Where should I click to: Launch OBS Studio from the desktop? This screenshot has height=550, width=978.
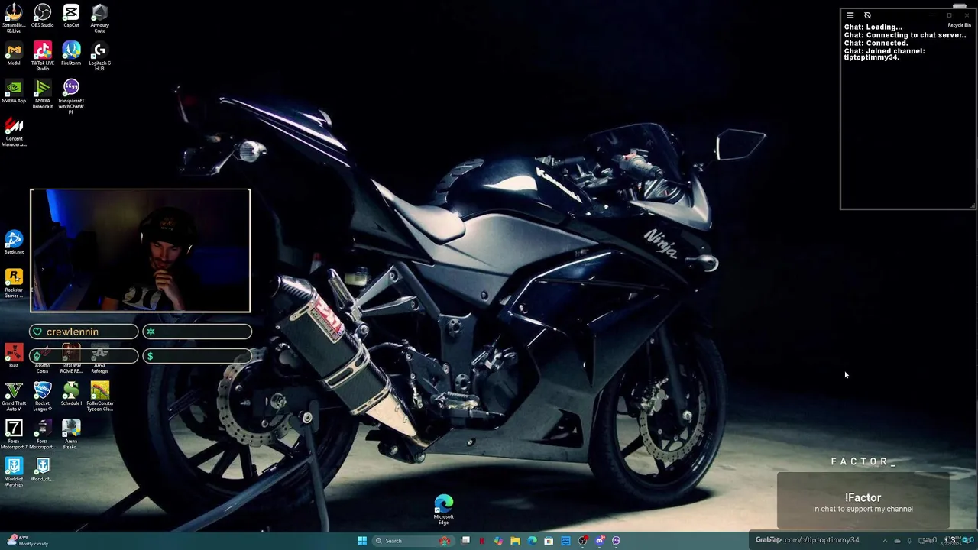pos(42,17)
